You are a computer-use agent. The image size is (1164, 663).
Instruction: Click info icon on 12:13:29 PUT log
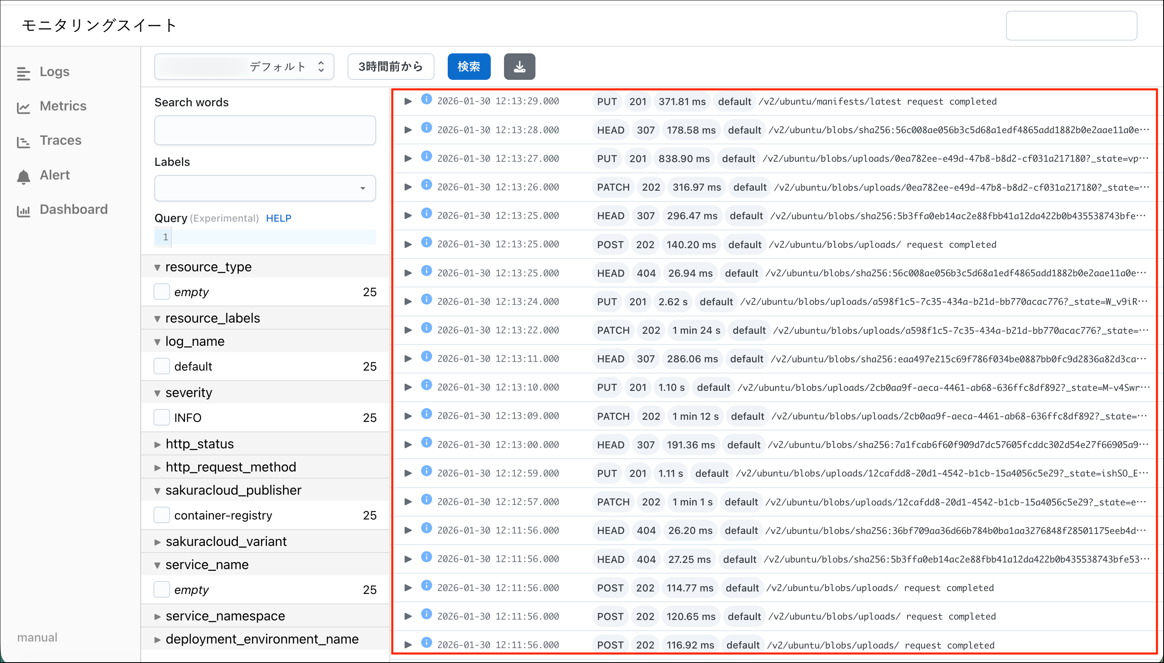pos(427,99)
